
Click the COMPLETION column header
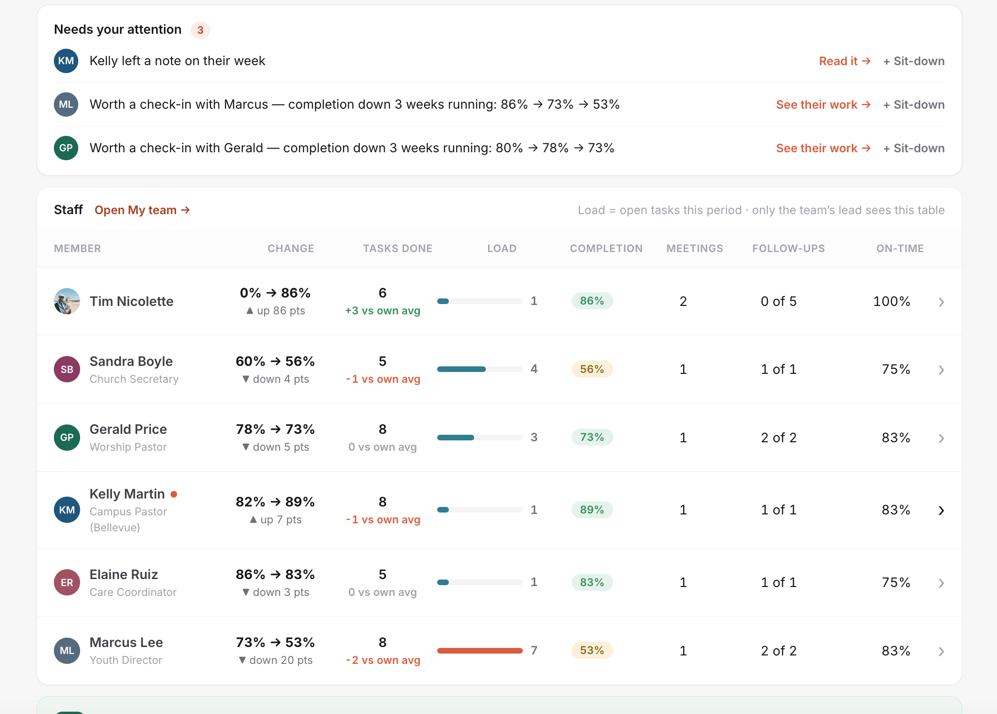[606, 248]
